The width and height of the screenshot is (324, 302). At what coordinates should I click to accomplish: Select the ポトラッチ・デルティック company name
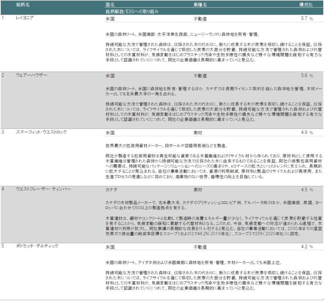click(x=37, y=246)
